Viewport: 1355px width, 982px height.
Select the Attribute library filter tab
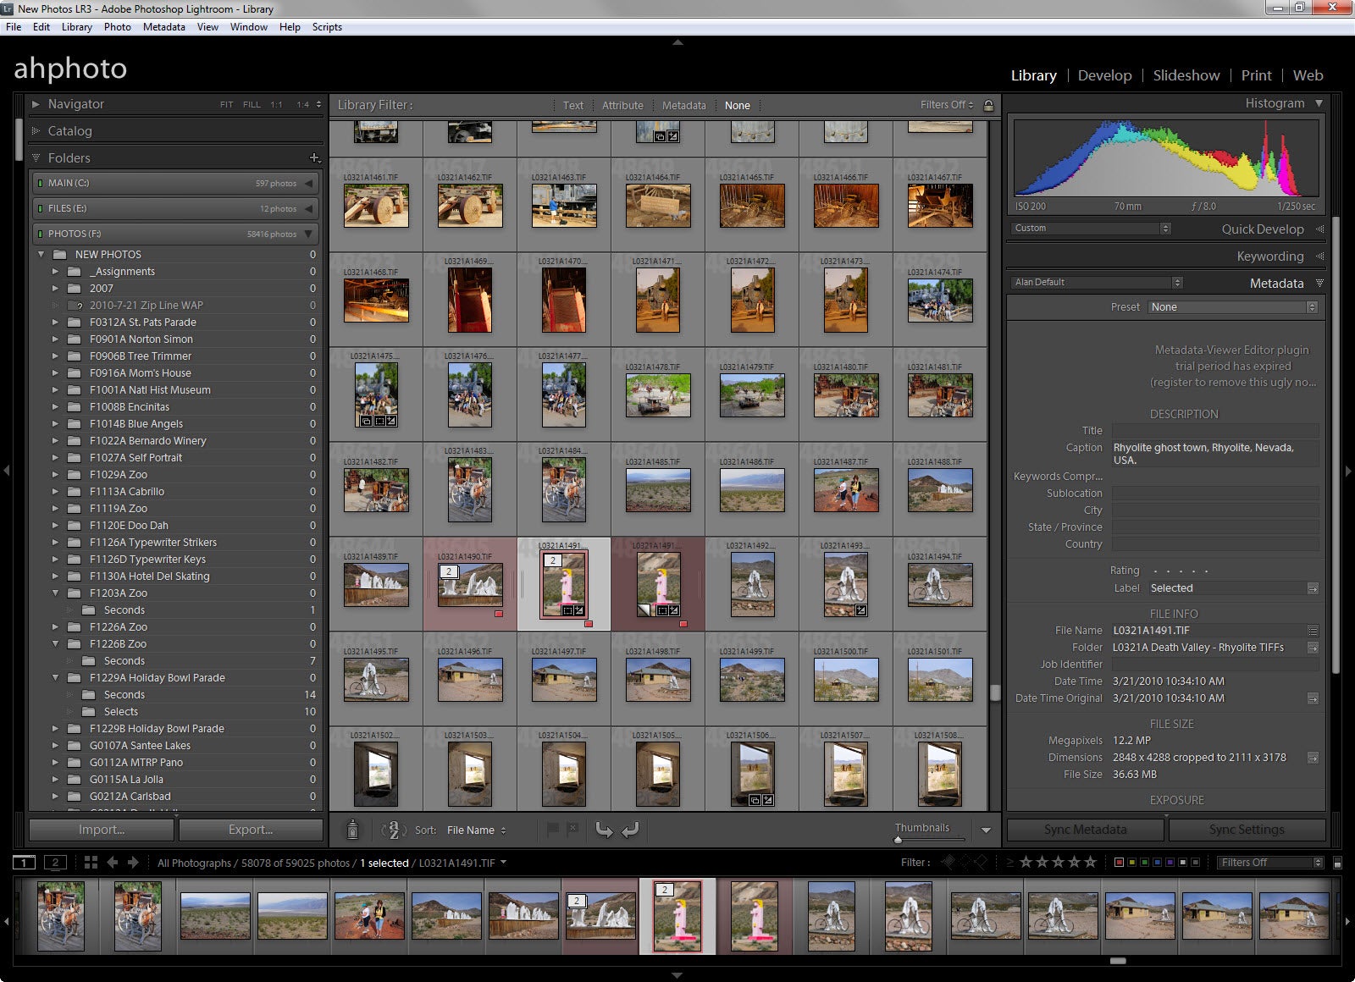[622, 106]
